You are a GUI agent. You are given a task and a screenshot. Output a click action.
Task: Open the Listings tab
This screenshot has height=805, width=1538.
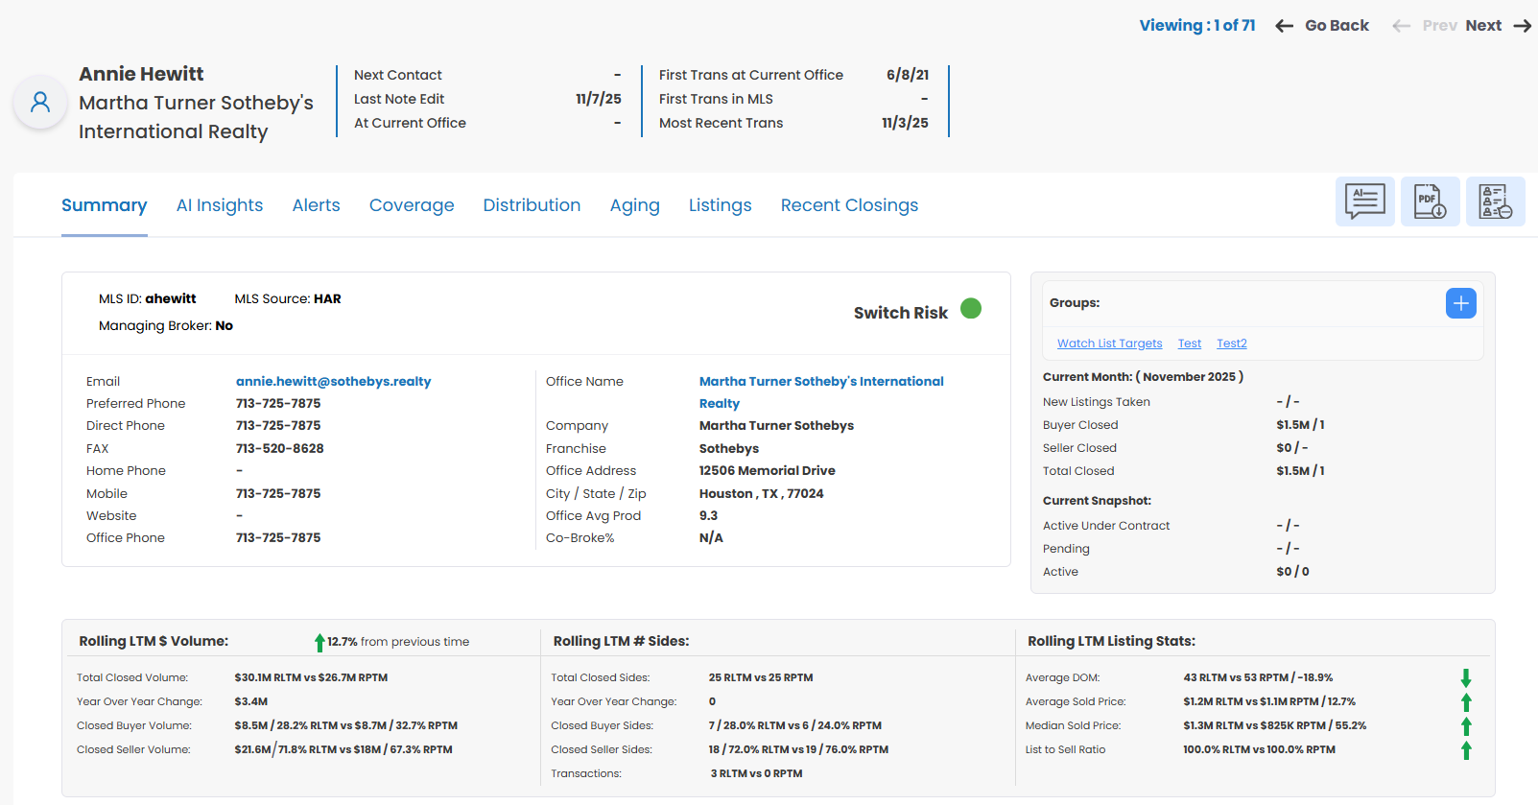tap(721, 205)
